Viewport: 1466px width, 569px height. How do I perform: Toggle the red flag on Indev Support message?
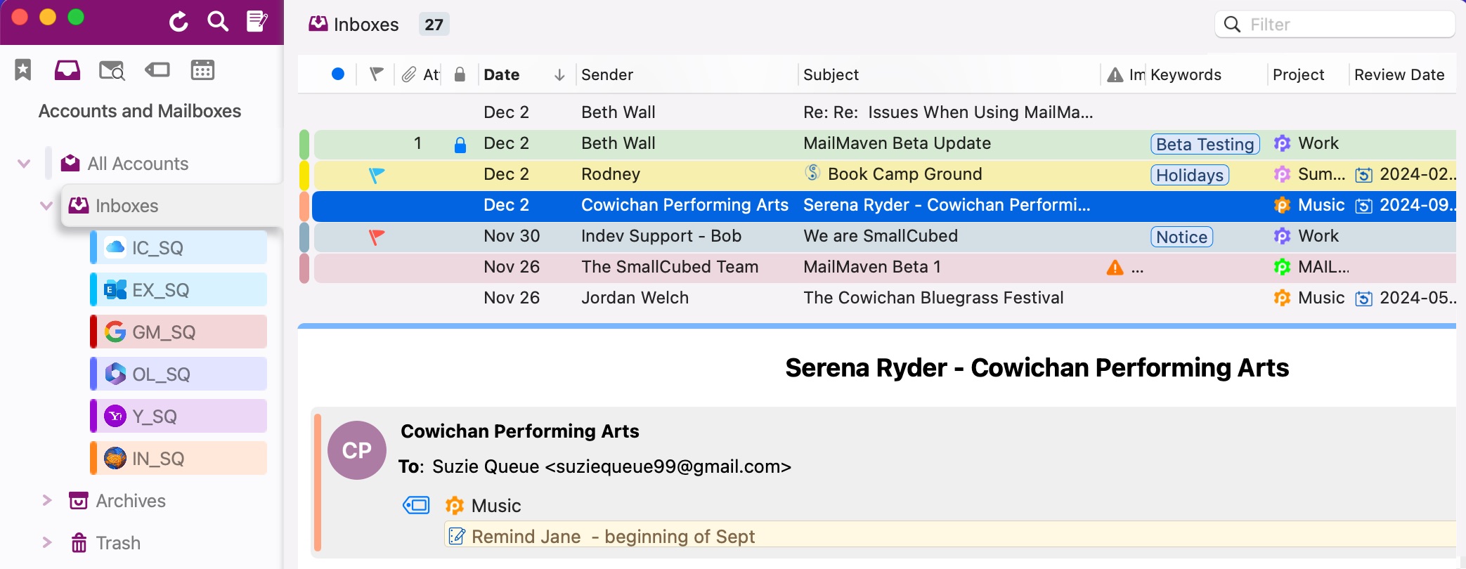click(x=377, y=237)
